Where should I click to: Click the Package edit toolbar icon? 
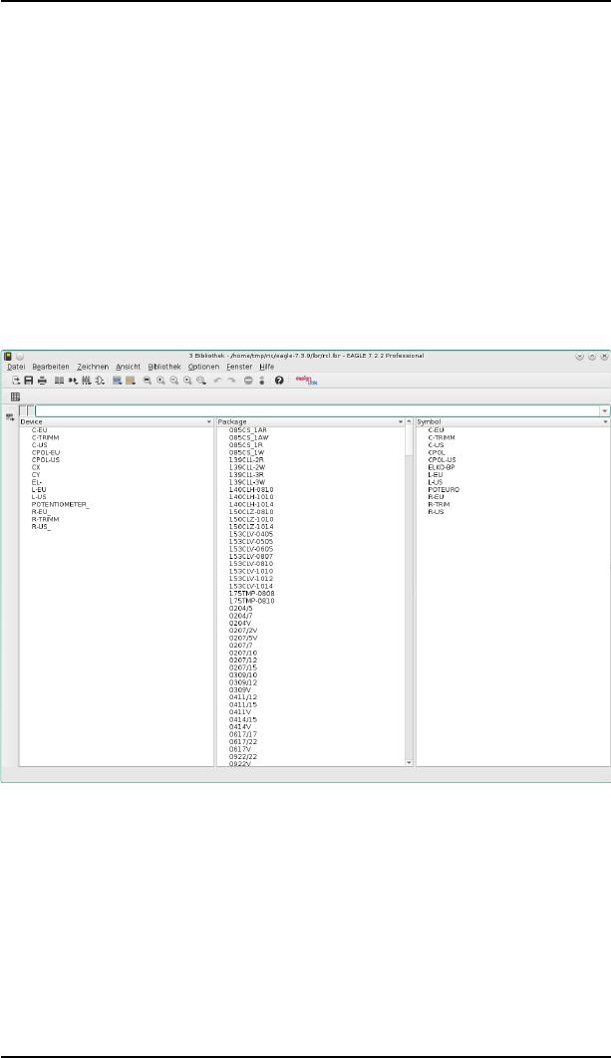87,381
